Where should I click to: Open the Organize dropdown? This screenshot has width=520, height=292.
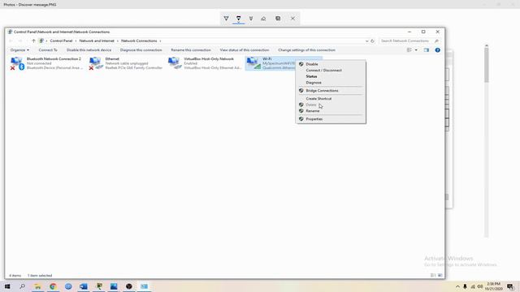(19, 50)
